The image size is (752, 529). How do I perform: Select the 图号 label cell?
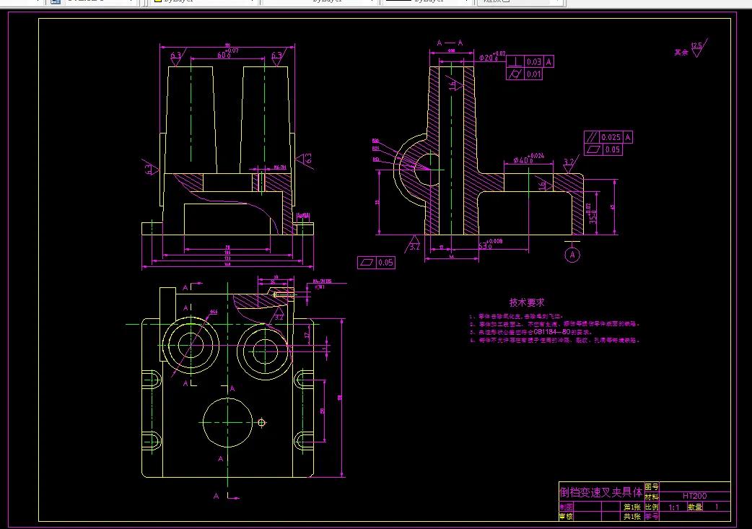[652, 486]
